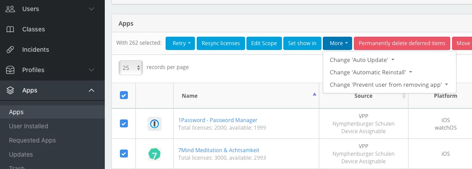Click Permanently delete deferred items button
Screen dimensions: 472x169
click(x=402, y=43)
